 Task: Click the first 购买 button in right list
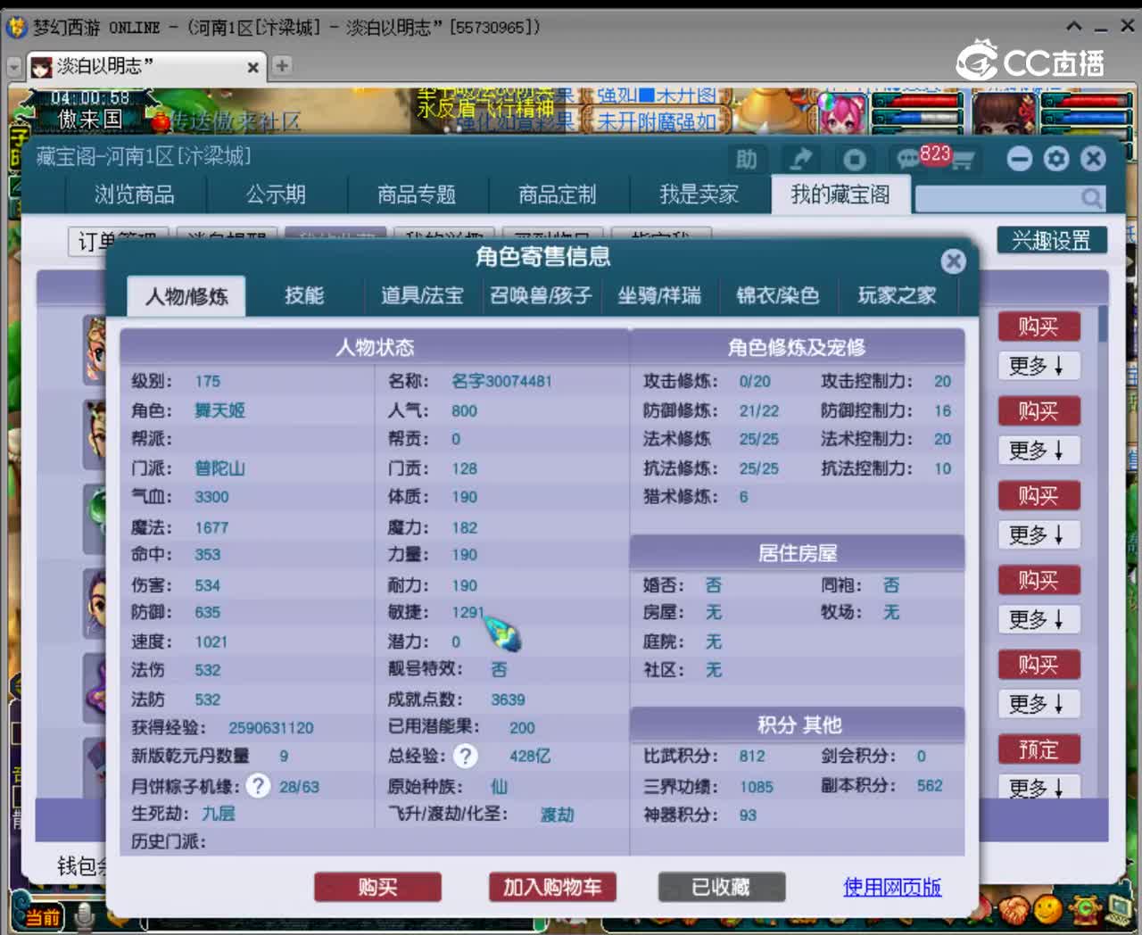click(x=1039, y=327)
